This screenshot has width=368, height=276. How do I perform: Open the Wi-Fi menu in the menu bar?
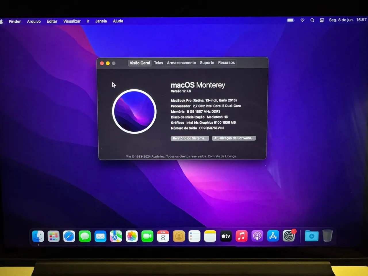(302, 20)
